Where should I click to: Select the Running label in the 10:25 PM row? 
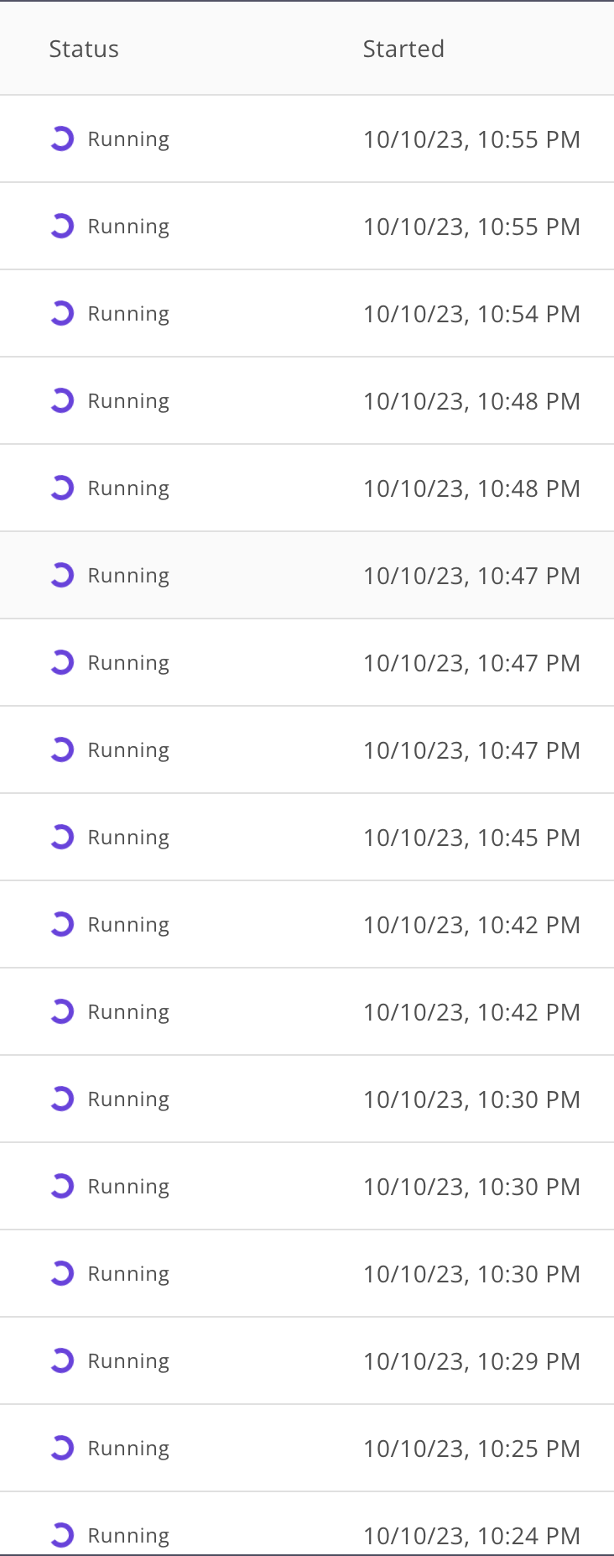(128, 1449)
